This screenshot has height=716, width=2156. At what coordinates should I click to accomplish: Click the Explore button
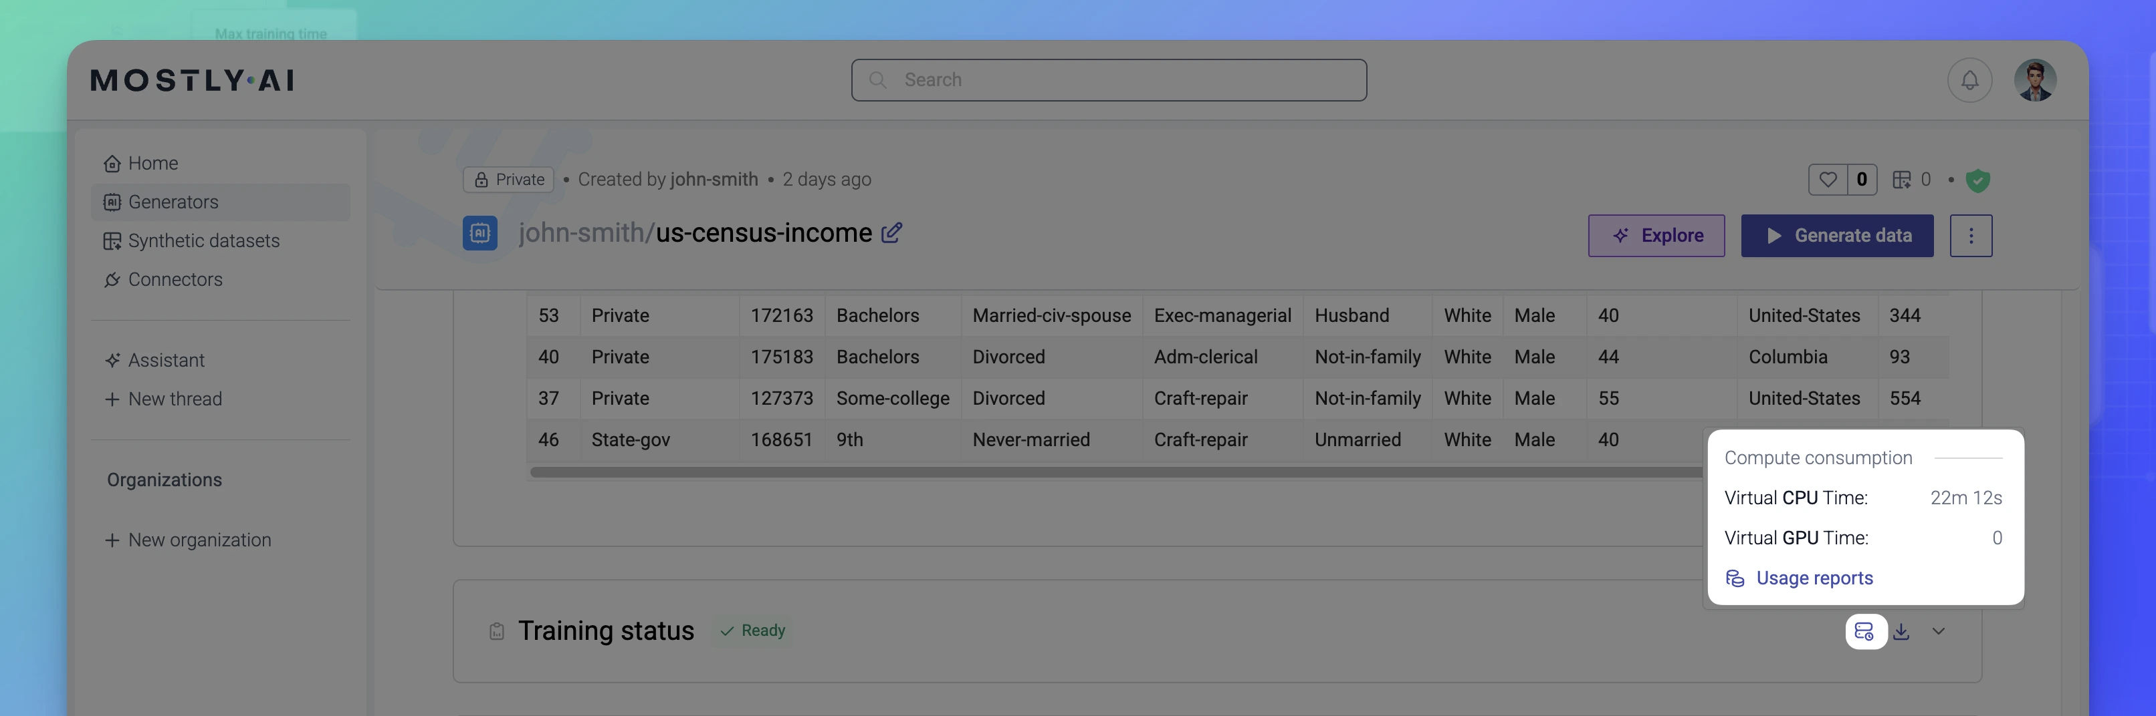[1656, 236]
